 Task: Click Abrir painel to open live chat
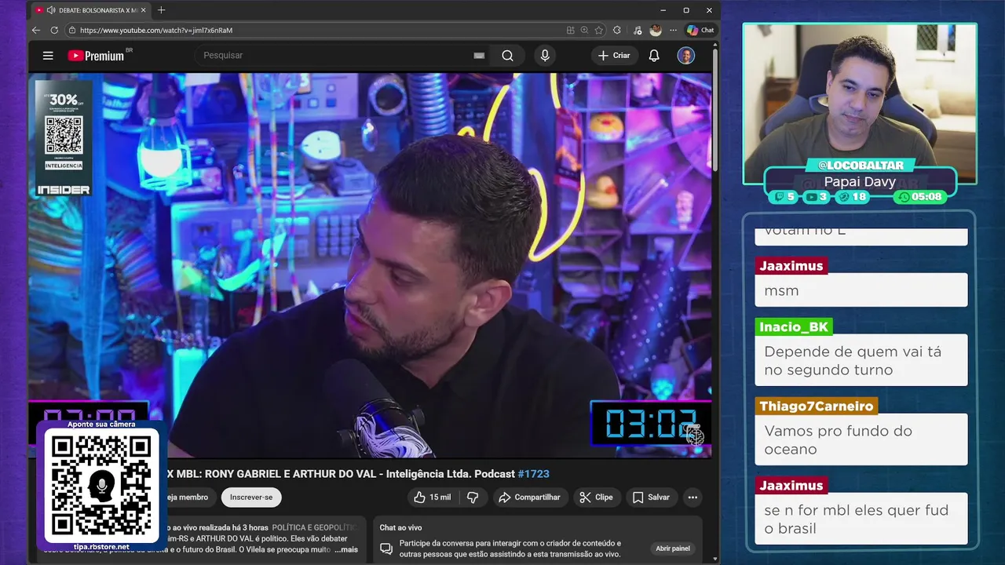pos(673,549)
